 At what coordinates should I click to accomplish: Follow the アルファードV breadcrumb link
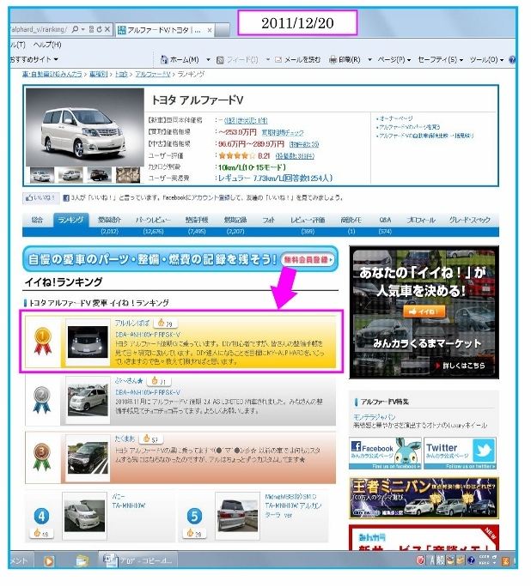coord(153,74)
